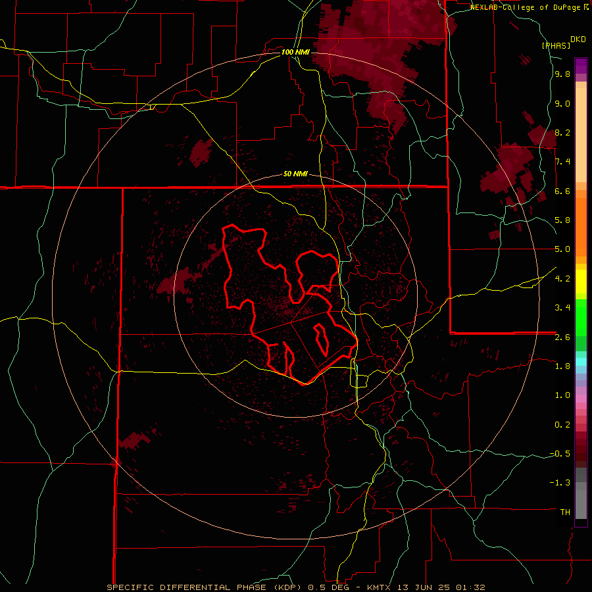This screenshot has width=592, height=592.
Task: Click the 4.2 legend value
Action: (x=562, y=279)
